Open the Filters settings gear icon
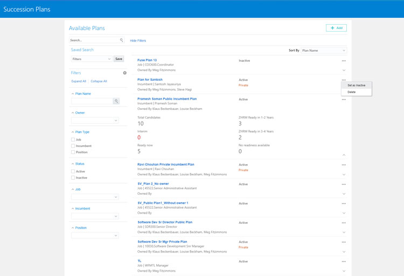Image resolution: width=404 pixels, height=276 pixels. pos(125,73)
